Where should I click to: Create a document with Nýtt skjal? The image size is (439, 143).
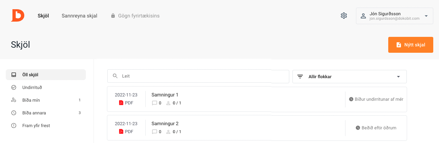411,45
